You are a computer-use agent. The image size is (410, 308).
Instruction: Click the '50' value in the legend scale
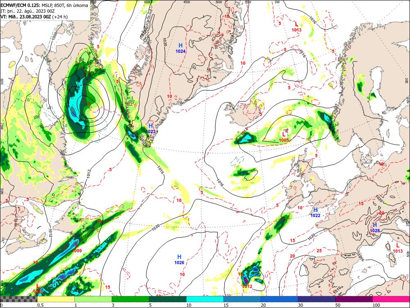(338, 305)
